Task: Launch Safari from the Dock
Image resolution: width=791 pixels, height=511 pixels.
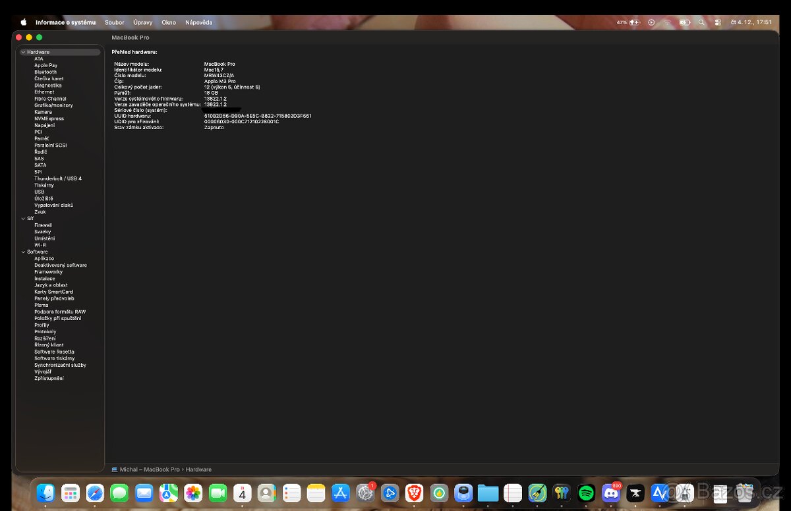Action: pyautogui.click(x=95, y=493)
